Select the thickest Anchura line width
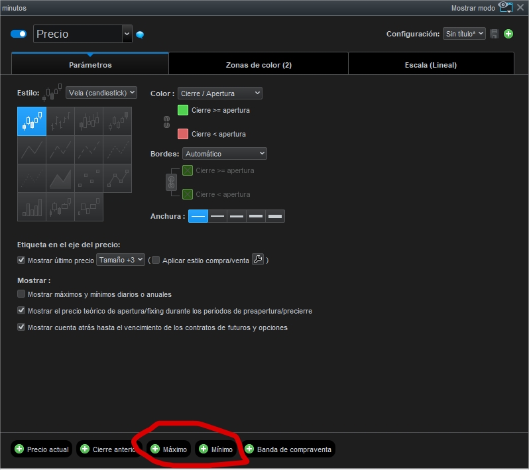 275,216
